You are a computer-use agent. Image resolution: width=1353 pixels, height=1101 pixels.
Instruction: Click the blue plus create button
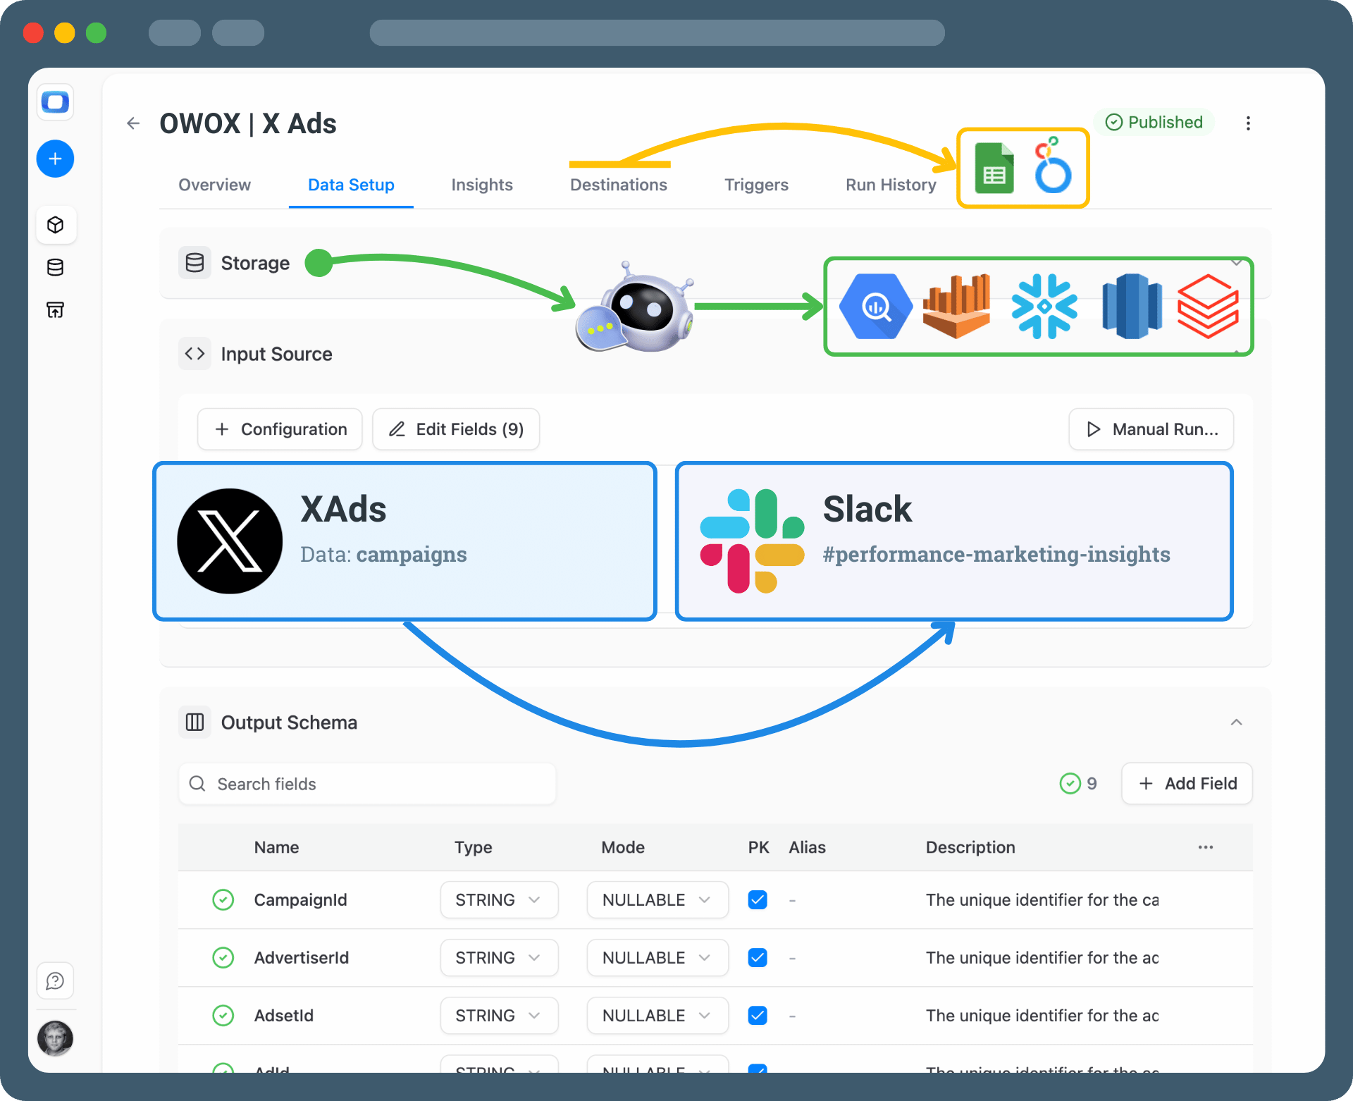click(x=55, y=159)
